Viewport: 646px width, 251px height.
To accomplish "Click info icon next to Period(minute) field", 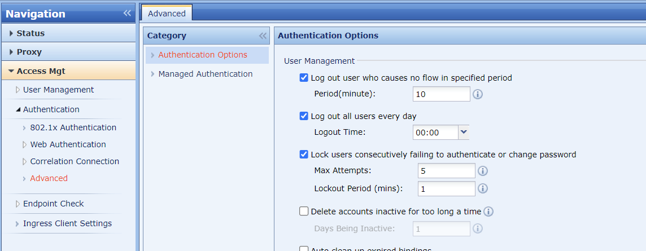I will (478, 94).
